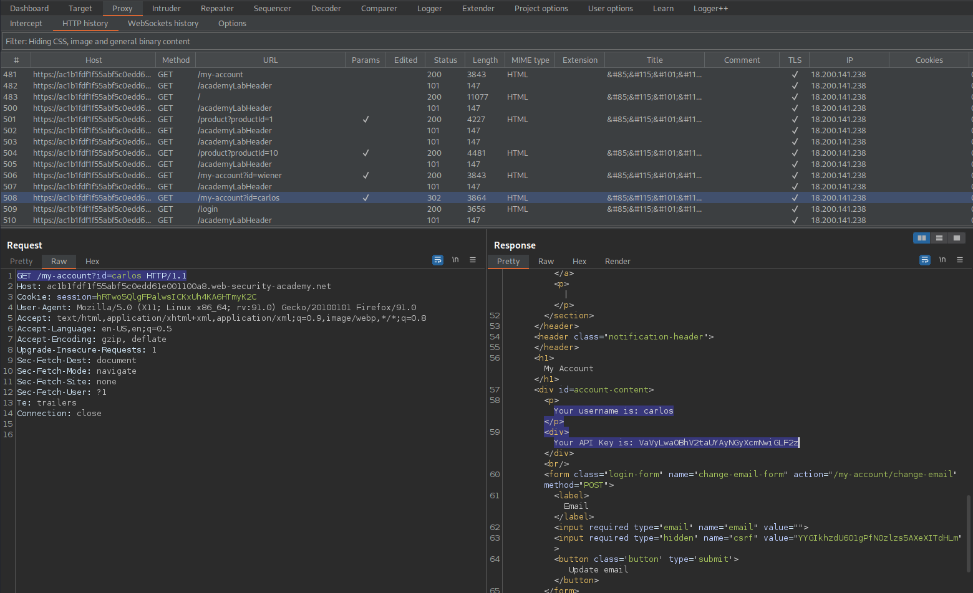The image size is (973, 593).
Task: Sort history by the Params column
Action: 365,60
